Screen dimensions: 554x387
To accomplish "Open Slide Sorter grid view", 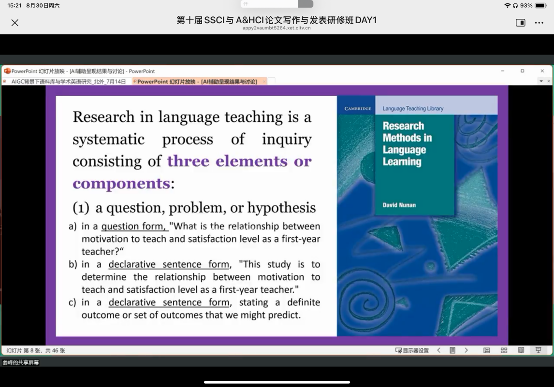I will click(x=504, y=350).
